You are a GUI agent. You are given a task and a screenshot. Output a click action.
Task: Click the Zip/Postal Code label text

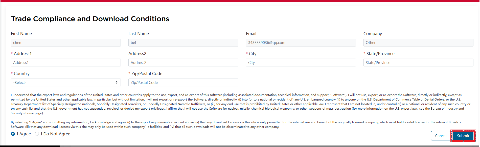coord(147,73)
